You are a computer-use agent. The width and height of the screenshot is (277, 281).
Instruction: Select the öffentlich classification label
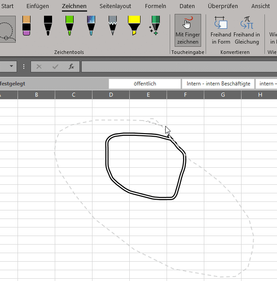tap(145, 84)
